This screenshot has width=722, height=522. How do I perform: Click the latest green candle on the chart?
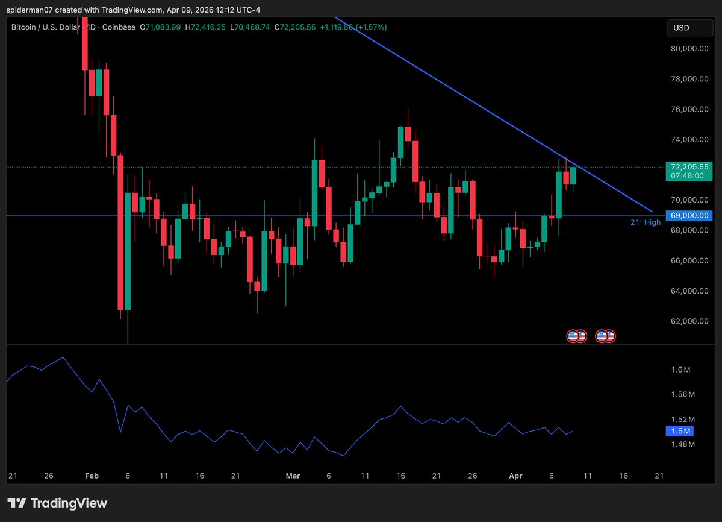[x=573, y=175]
